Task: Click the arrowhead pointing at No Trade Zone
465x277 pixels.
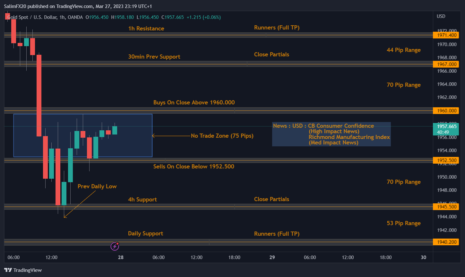Action: (153, 136)
